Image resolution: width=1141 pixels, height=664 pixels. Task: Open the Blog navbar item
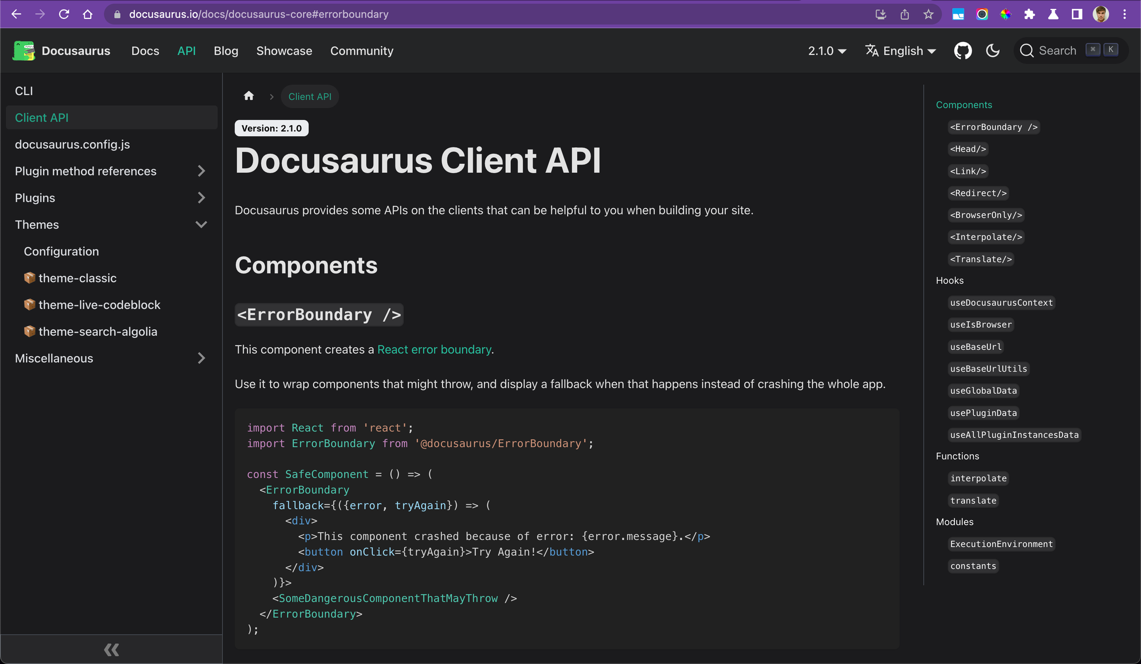tap(226, 51)
